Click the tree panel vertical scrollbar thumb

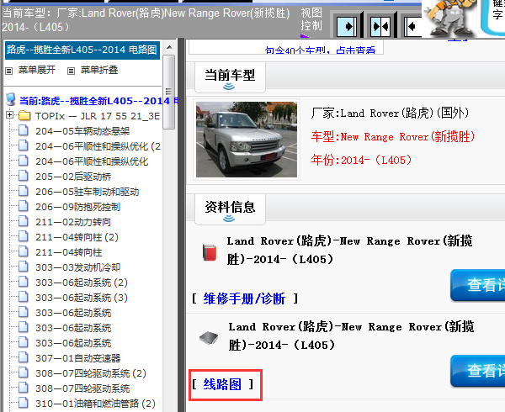click(x=169, y=92)
